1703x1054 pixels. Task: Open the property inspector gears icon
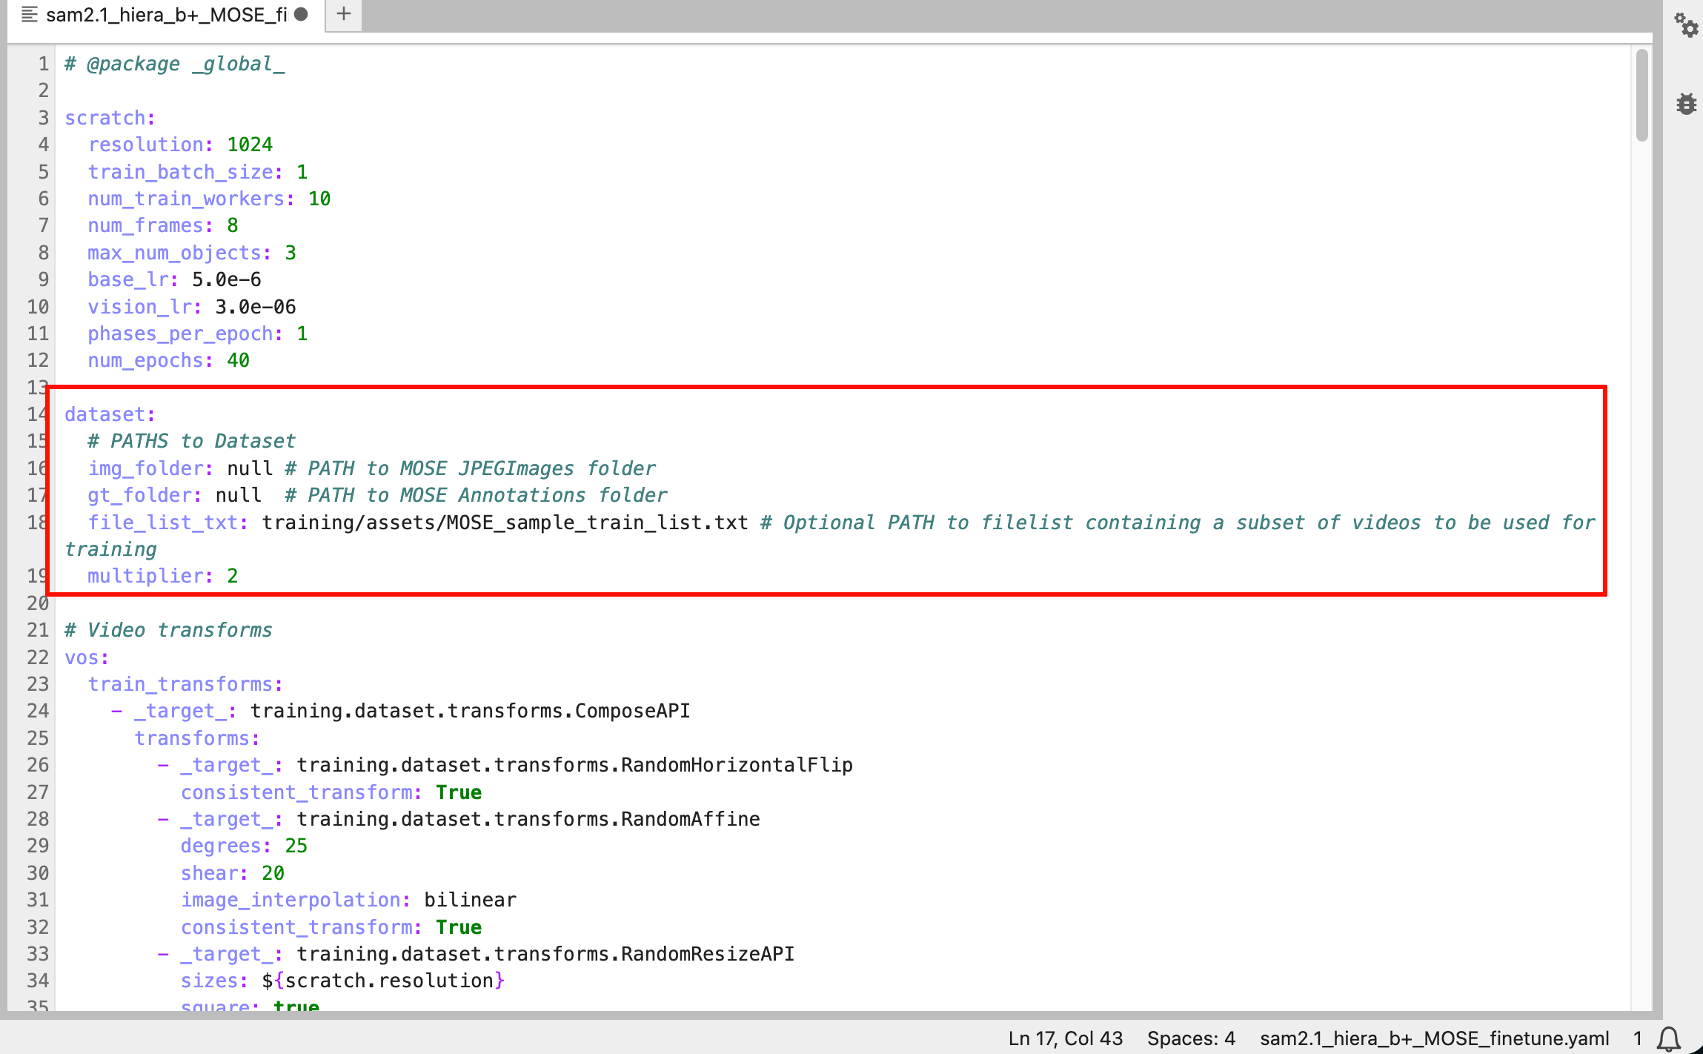click(x=1686, y=25)
